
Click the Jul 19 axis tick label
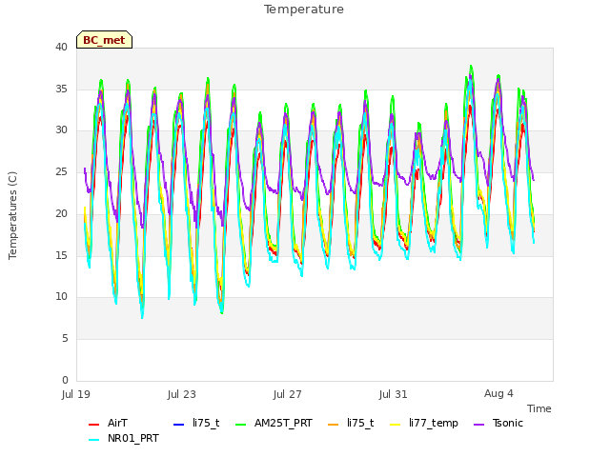pyautogui.click(x=76, y=394)
